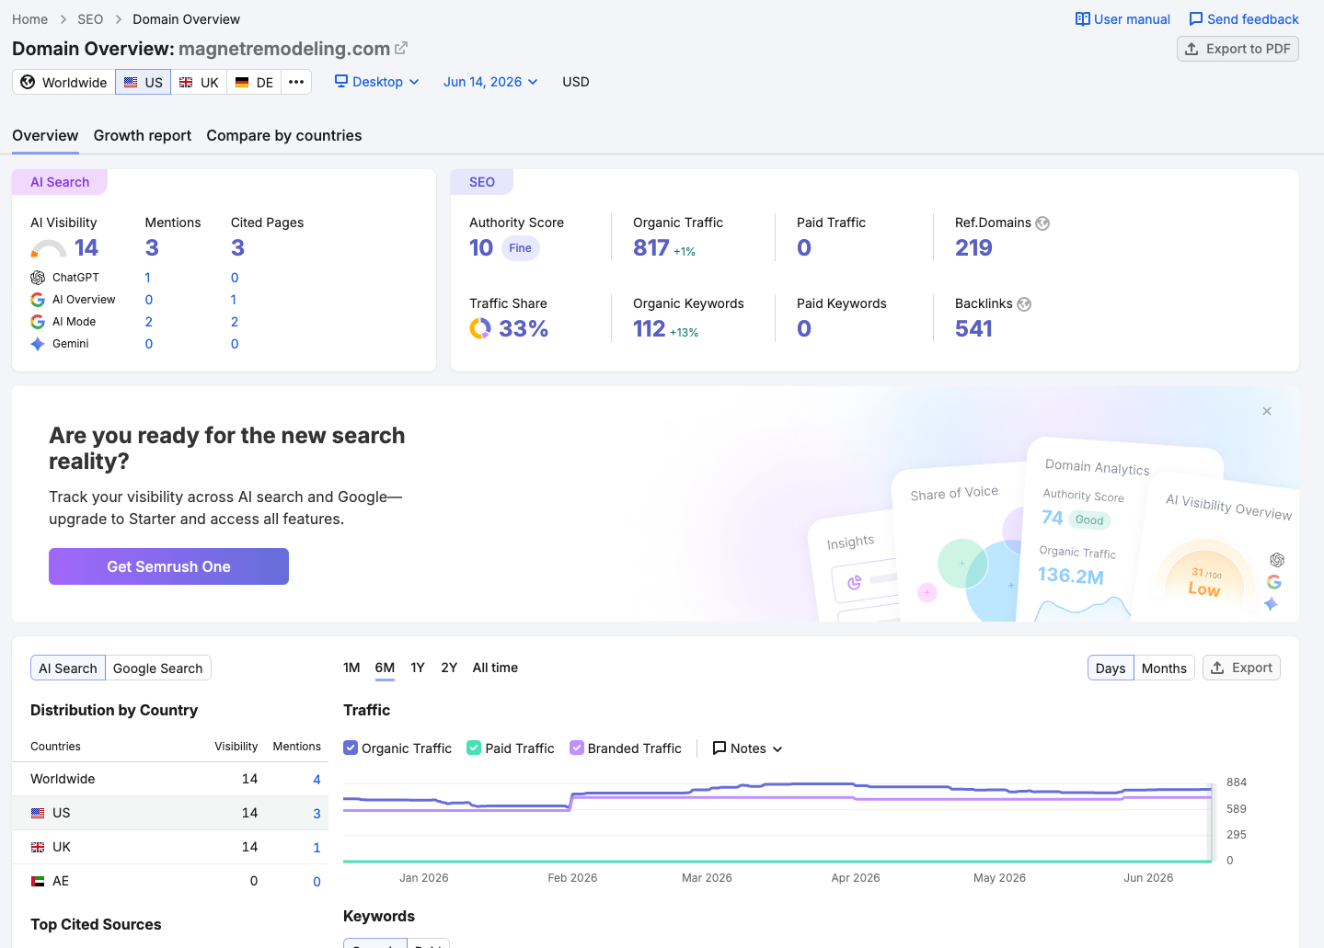The height and width of the screenshot is (948, 1324).
Task: Click the ChatGPT logo icon
Action: click(x=38, y=278)
